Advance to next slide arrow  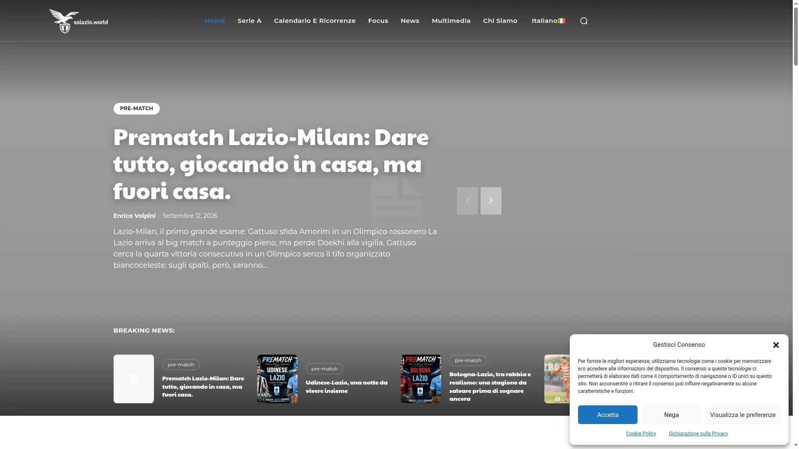point(491,201)
